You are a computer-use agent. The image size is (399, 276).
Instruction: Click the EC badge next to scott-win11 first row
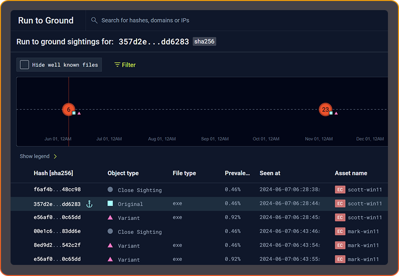[x=340, y=190]
